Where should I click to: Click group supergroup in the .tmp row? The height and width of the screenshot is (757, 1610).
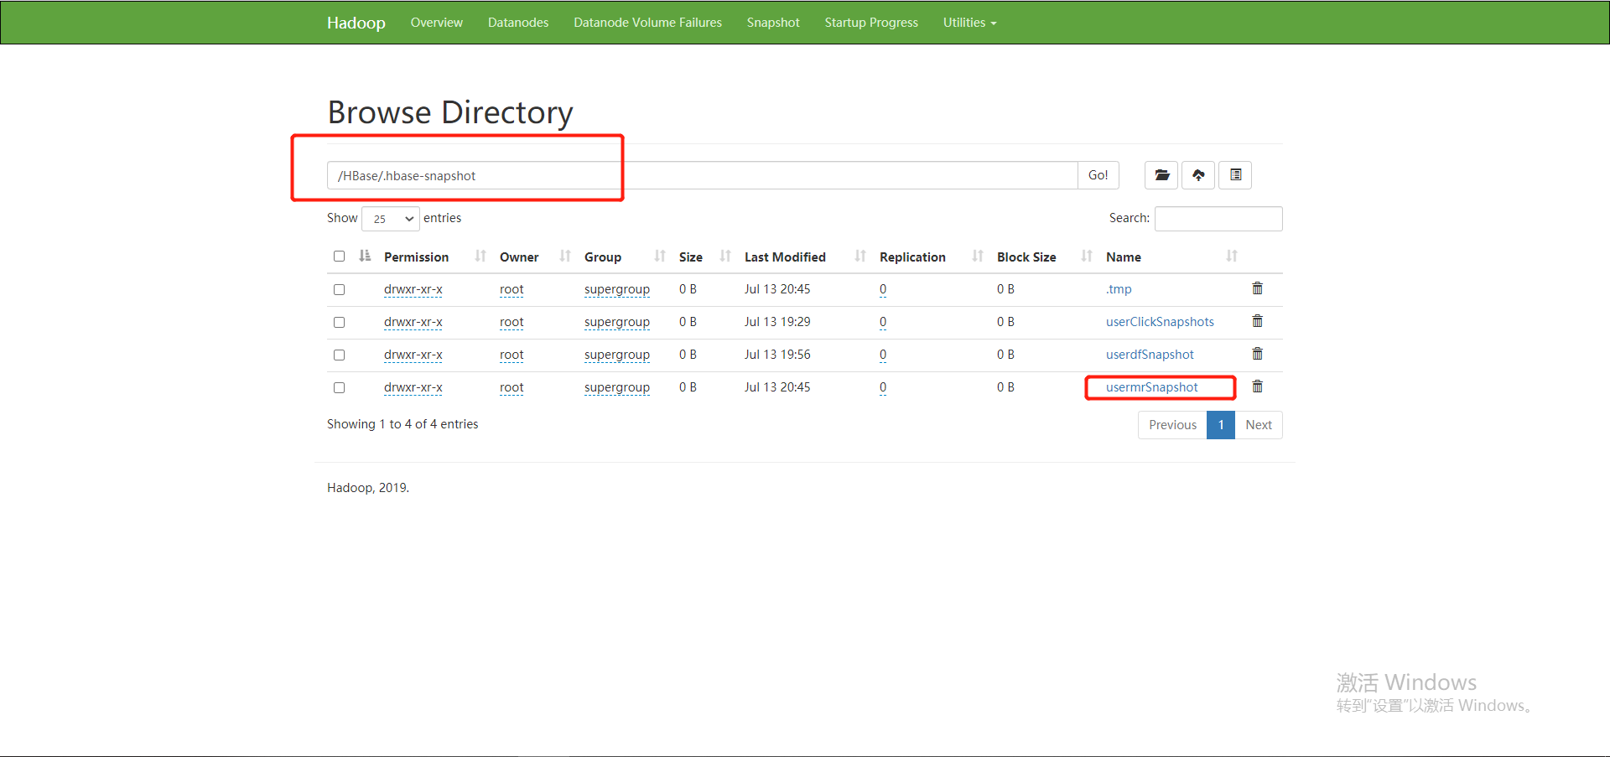tap(617, 289)
